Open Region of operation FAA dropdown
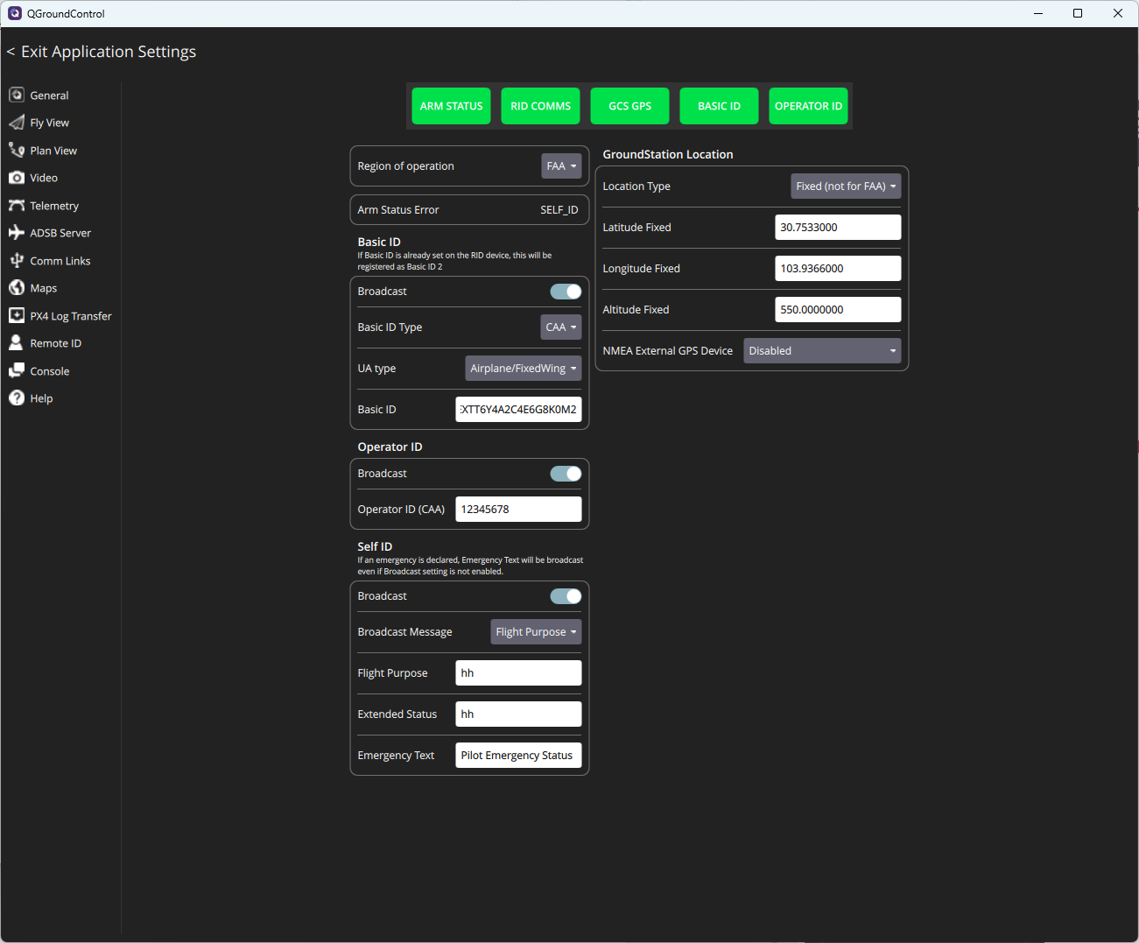Image resolution: width=1139 pixels, height=943 pixels. click(x=561, y=166)
